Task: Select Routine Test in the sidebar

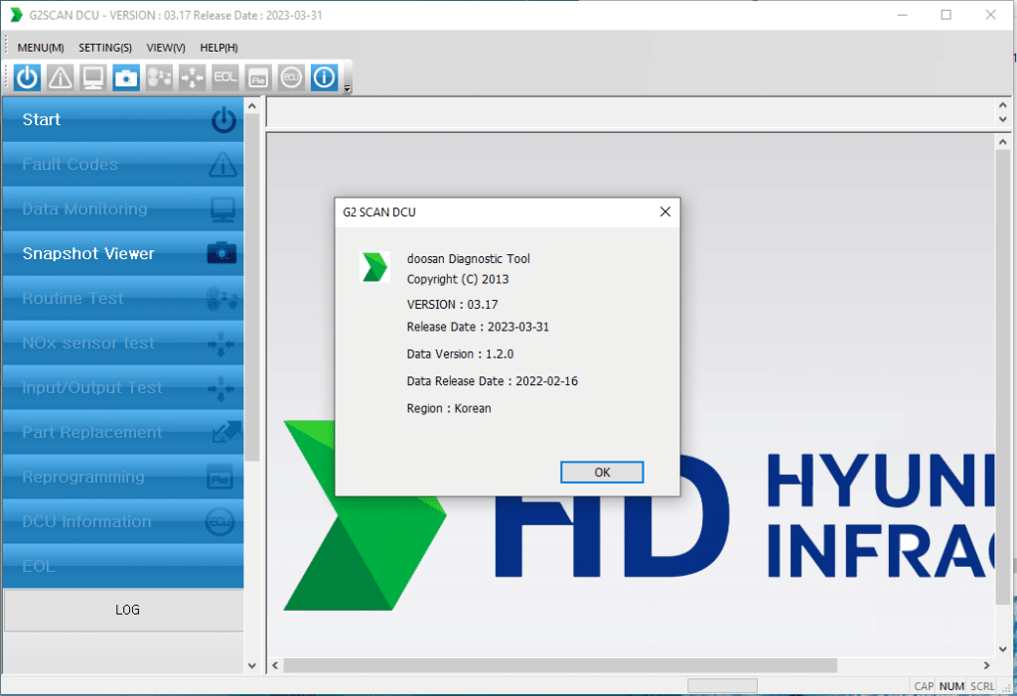Action: pos(123,299)
